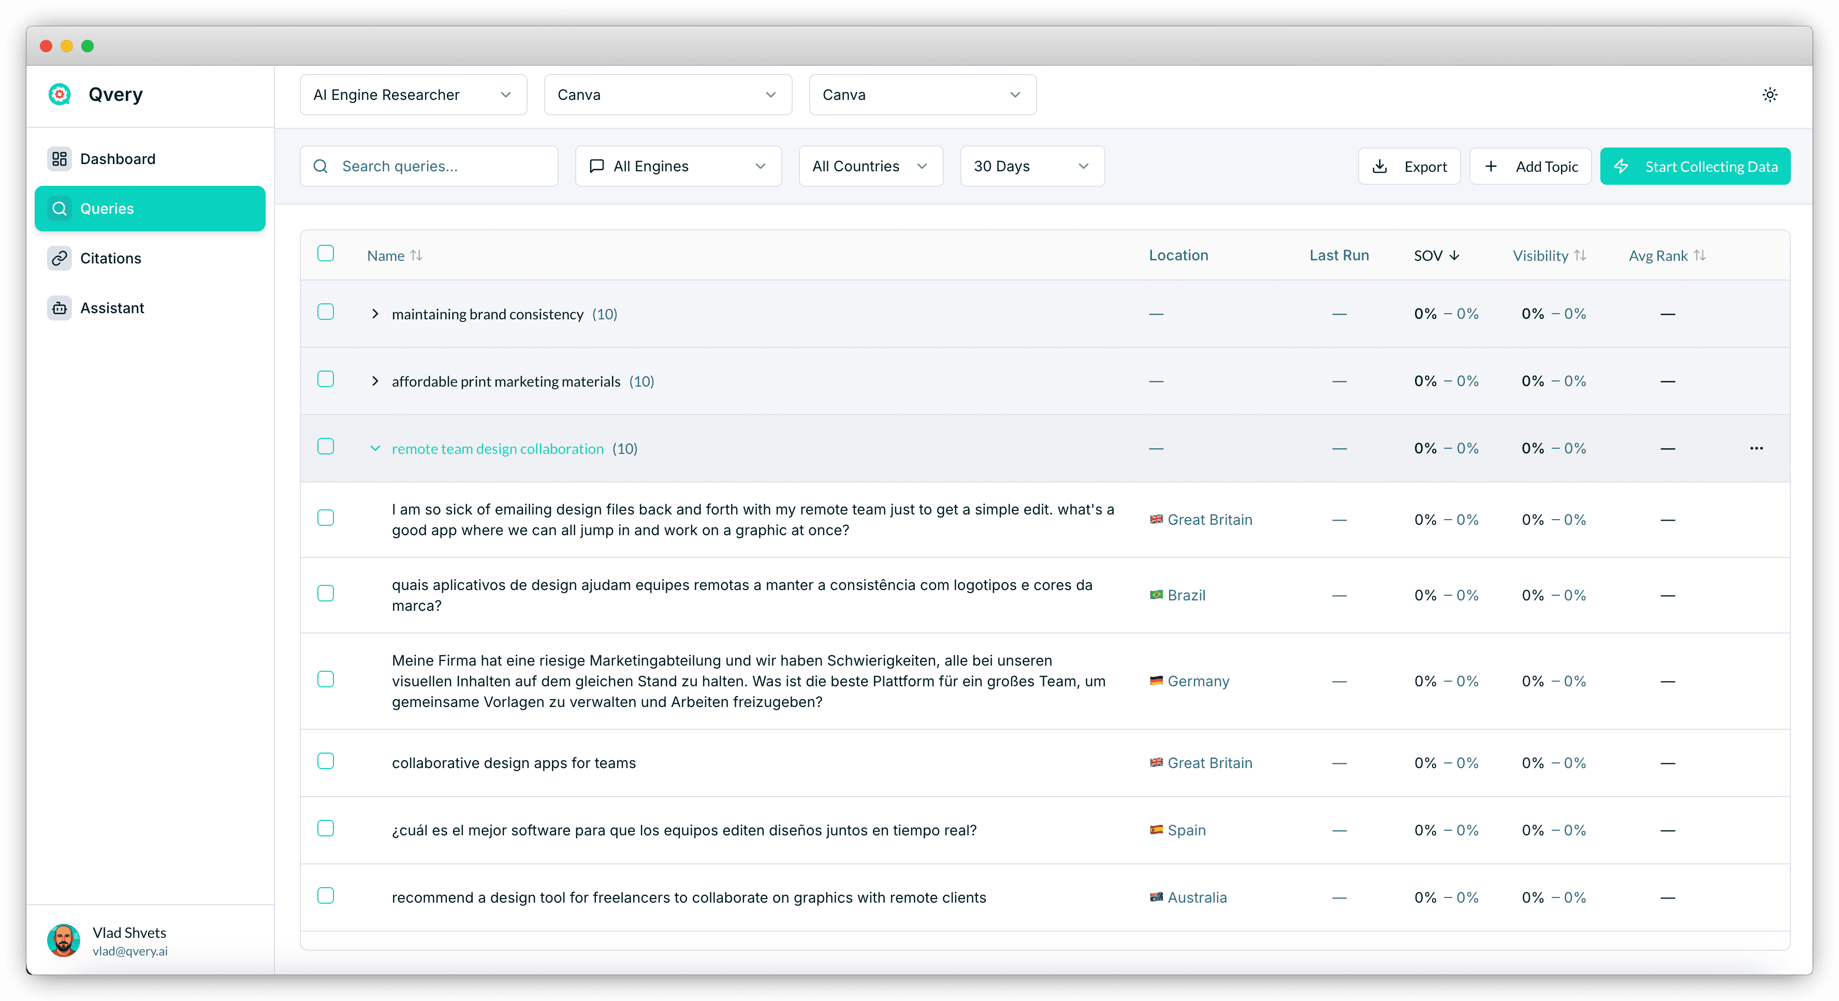The height and width of the screenshot is (1001, 1839).
Task: Sort by Visibility column arrows
Action: click(1580, 255)
